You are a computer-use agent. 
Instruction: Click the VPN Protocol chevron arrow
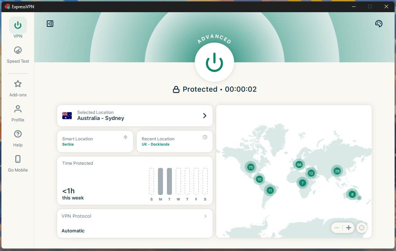[x=205, y=216]
